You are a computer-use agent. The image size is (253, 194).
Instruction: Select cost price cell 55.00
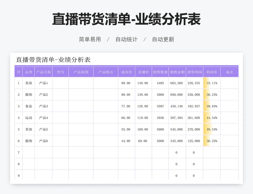coord(126,129)
